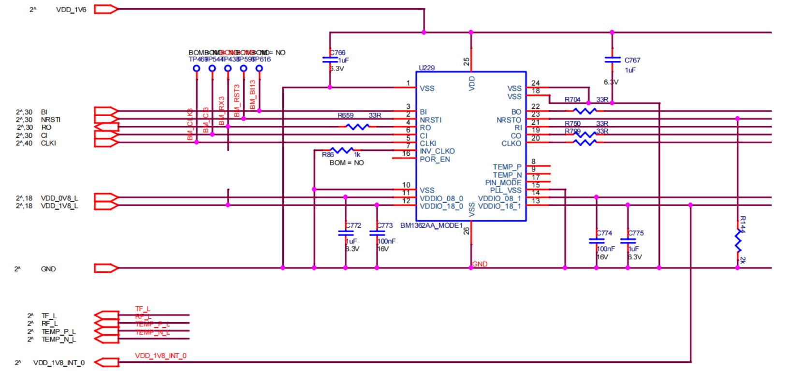This screenshot has width=790, height=371.
Task: Click the VDDIO_18_0 pin label
Action: tap(441, 206)
